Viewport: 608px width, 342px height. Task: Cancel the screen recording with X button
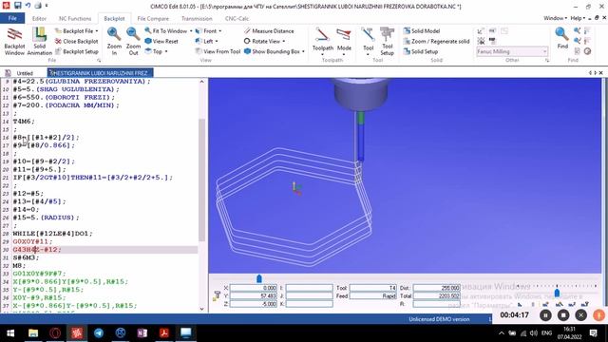pyautogui.click(x=580, y=315)
